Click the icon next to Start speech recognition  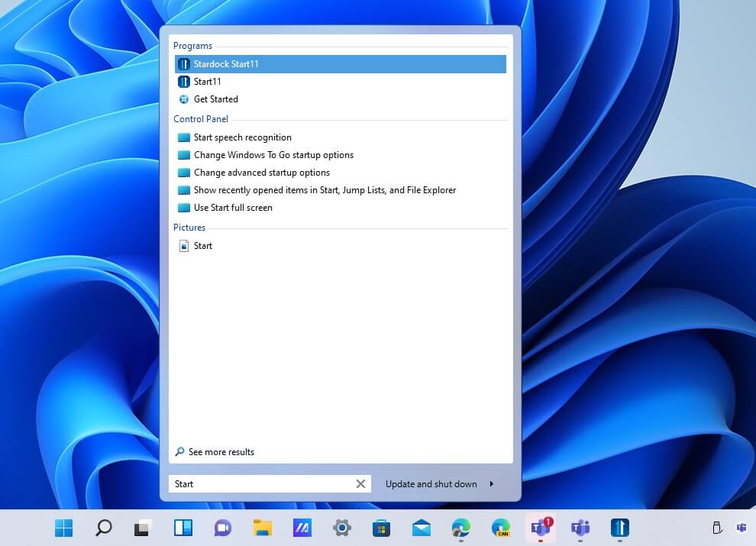(x=184, y=137)
